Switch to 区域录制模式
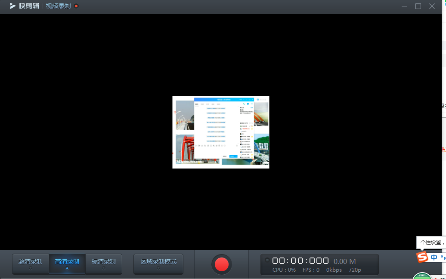Viewport: 446px width, 279px height. click(x=158, y=264)
